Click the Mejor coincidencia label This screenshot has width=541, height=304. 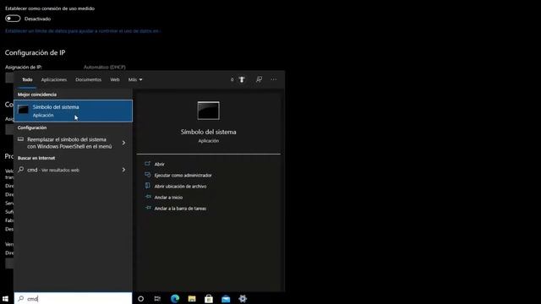pos(37,95)
